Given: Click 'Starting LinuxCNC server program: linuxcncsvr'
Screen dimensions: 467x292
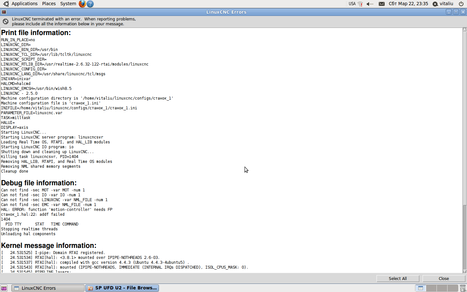Looking at the screenshot, I should [52, 137].
